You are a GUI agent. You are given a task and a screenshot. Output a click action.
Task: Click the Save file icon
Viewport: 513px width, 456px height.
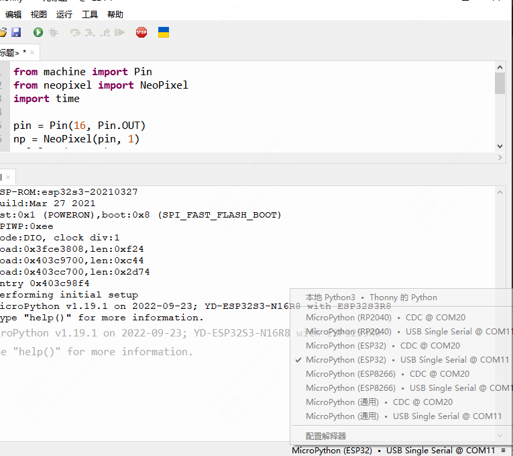click(16, 32)
